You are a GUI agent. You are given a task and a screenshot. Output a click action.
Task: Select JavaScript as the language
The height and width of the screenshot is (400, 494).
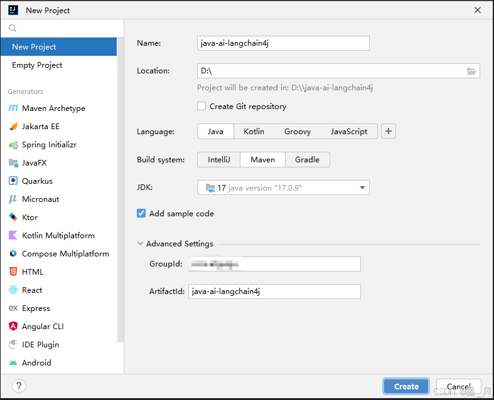pyautogui.click(x=349, y=132)
